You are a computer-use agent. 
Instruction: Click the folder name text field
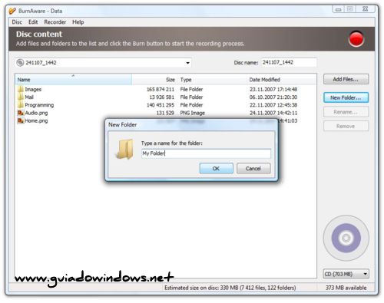(x=206, y=153)
